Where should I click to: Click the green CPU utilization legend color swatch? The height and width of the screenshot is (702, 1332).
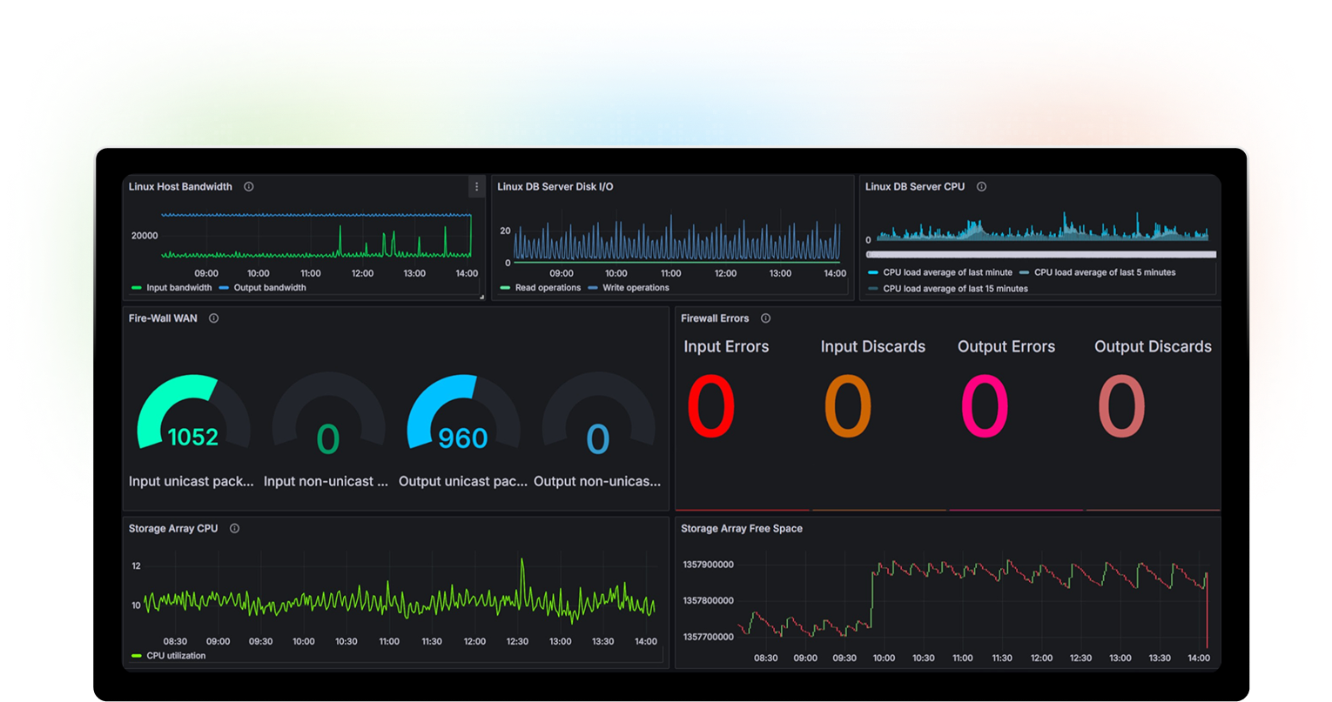[136, 656]
